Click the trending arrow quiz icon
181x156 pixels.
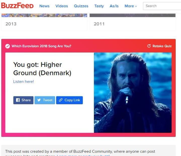click(8, 46)
